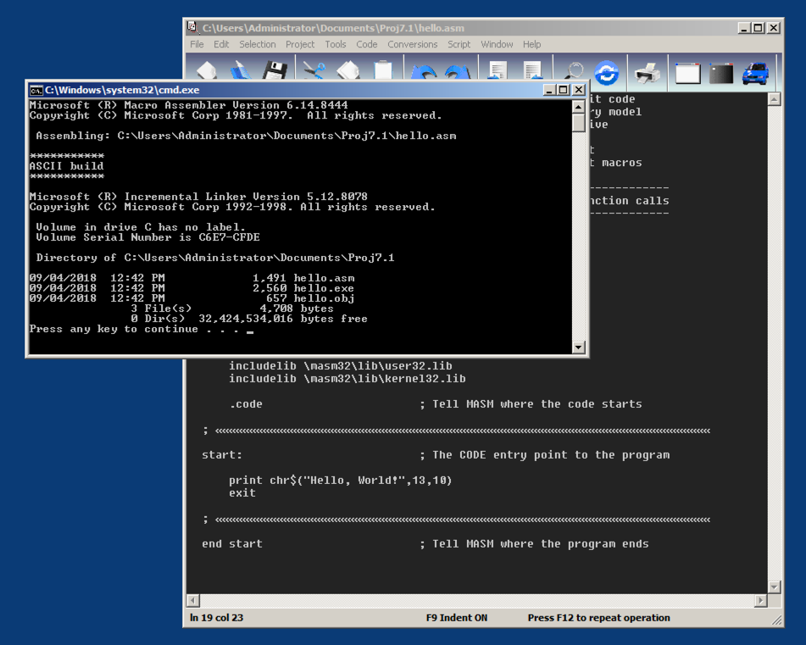Open the Tools menu
The width and height of the screenshot is (806, 645).
pyautogui.click(x=335, y=44)
